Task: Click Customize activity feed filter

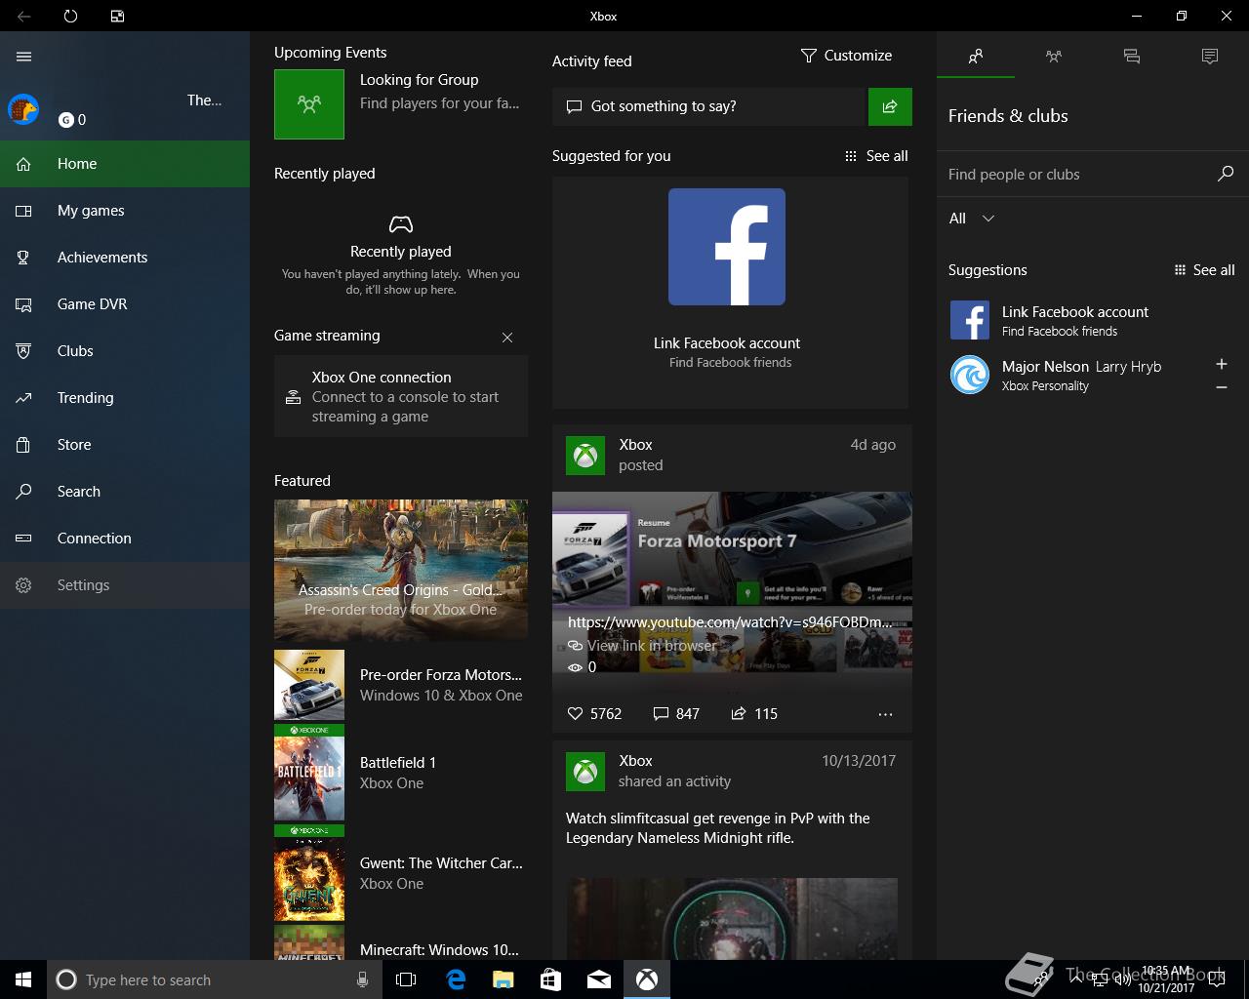Action: click(x=846, y=56)
